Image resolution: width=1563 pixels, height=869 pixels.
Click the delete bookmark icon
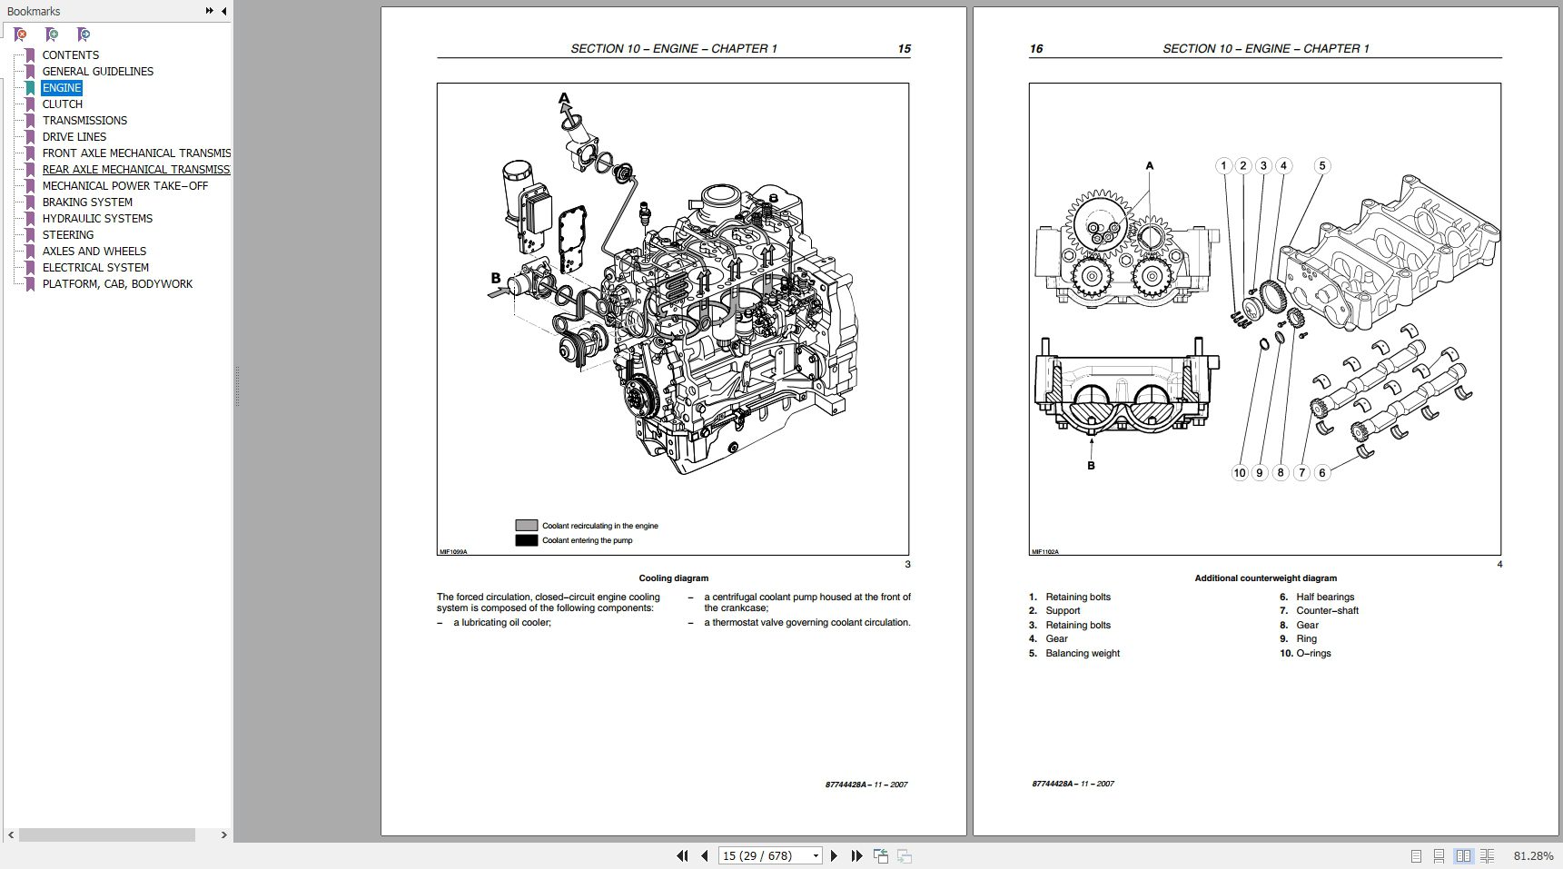(x=20, y=35)
